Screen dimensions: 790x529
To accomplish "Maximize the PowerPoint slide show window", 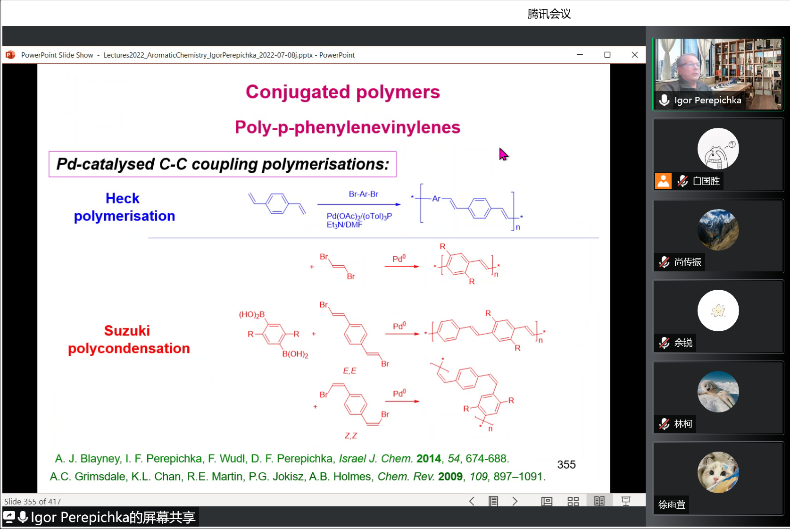I will pos(607,55).
